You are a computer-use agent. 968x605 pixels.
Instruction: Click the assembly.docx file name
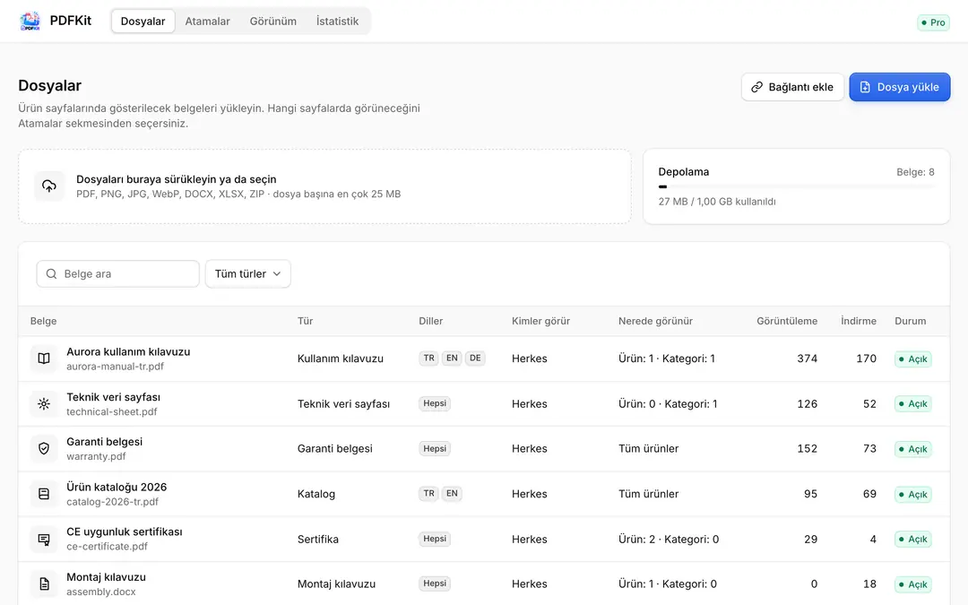coord(101,592)
